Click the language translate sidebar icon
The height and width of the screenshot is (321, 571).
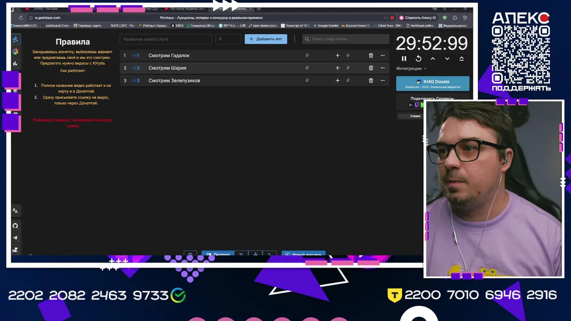coord(15,210)
